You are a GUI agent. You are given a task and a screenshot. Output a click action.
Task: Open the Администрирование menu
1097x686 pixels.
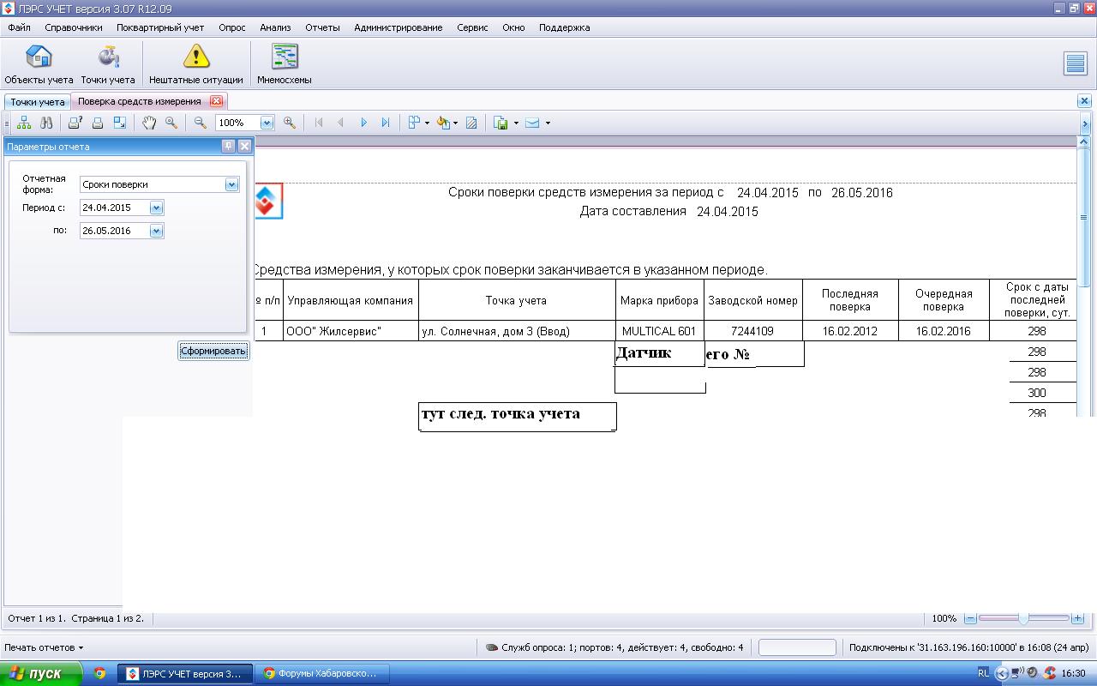[x=399, y=27]
